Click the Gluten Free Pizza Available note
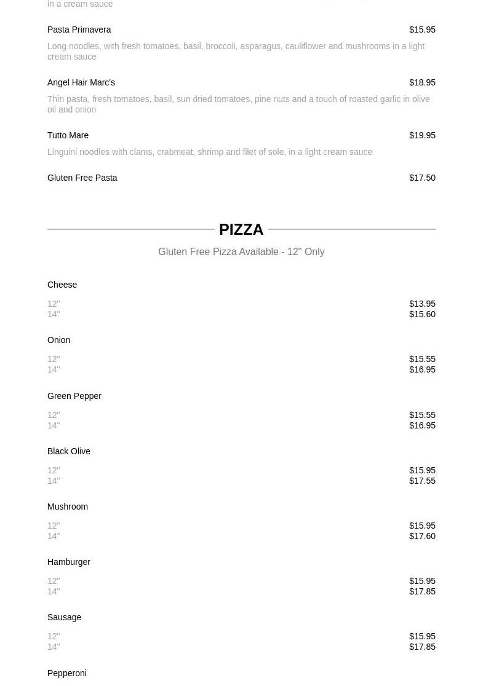The width and height of the screenshot is (483, 686). tap(241, 251)
